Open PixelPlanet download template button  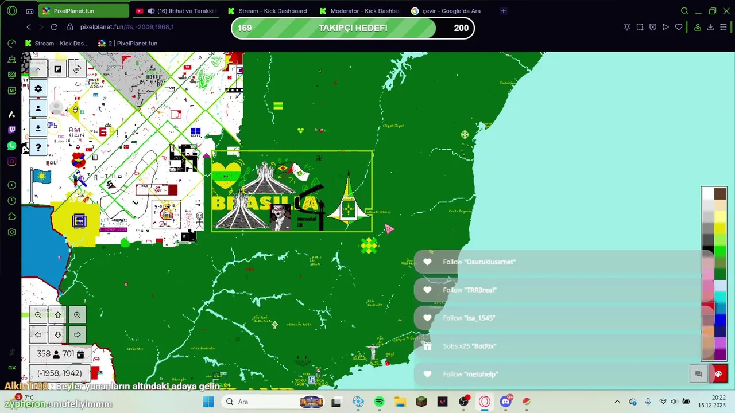38,127
